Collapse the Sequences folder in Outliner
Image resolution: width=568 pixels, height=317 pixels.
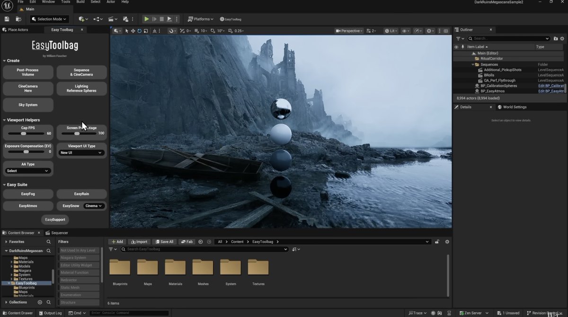472,64
